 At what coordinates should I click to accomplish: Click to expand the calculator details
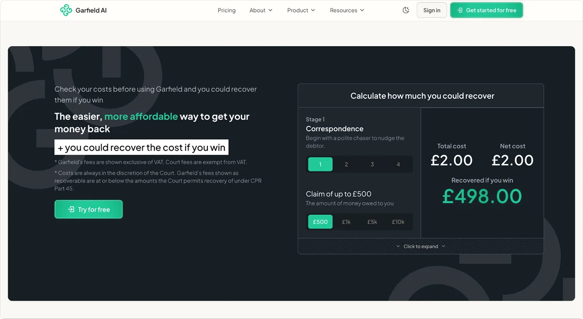point(421,247)
